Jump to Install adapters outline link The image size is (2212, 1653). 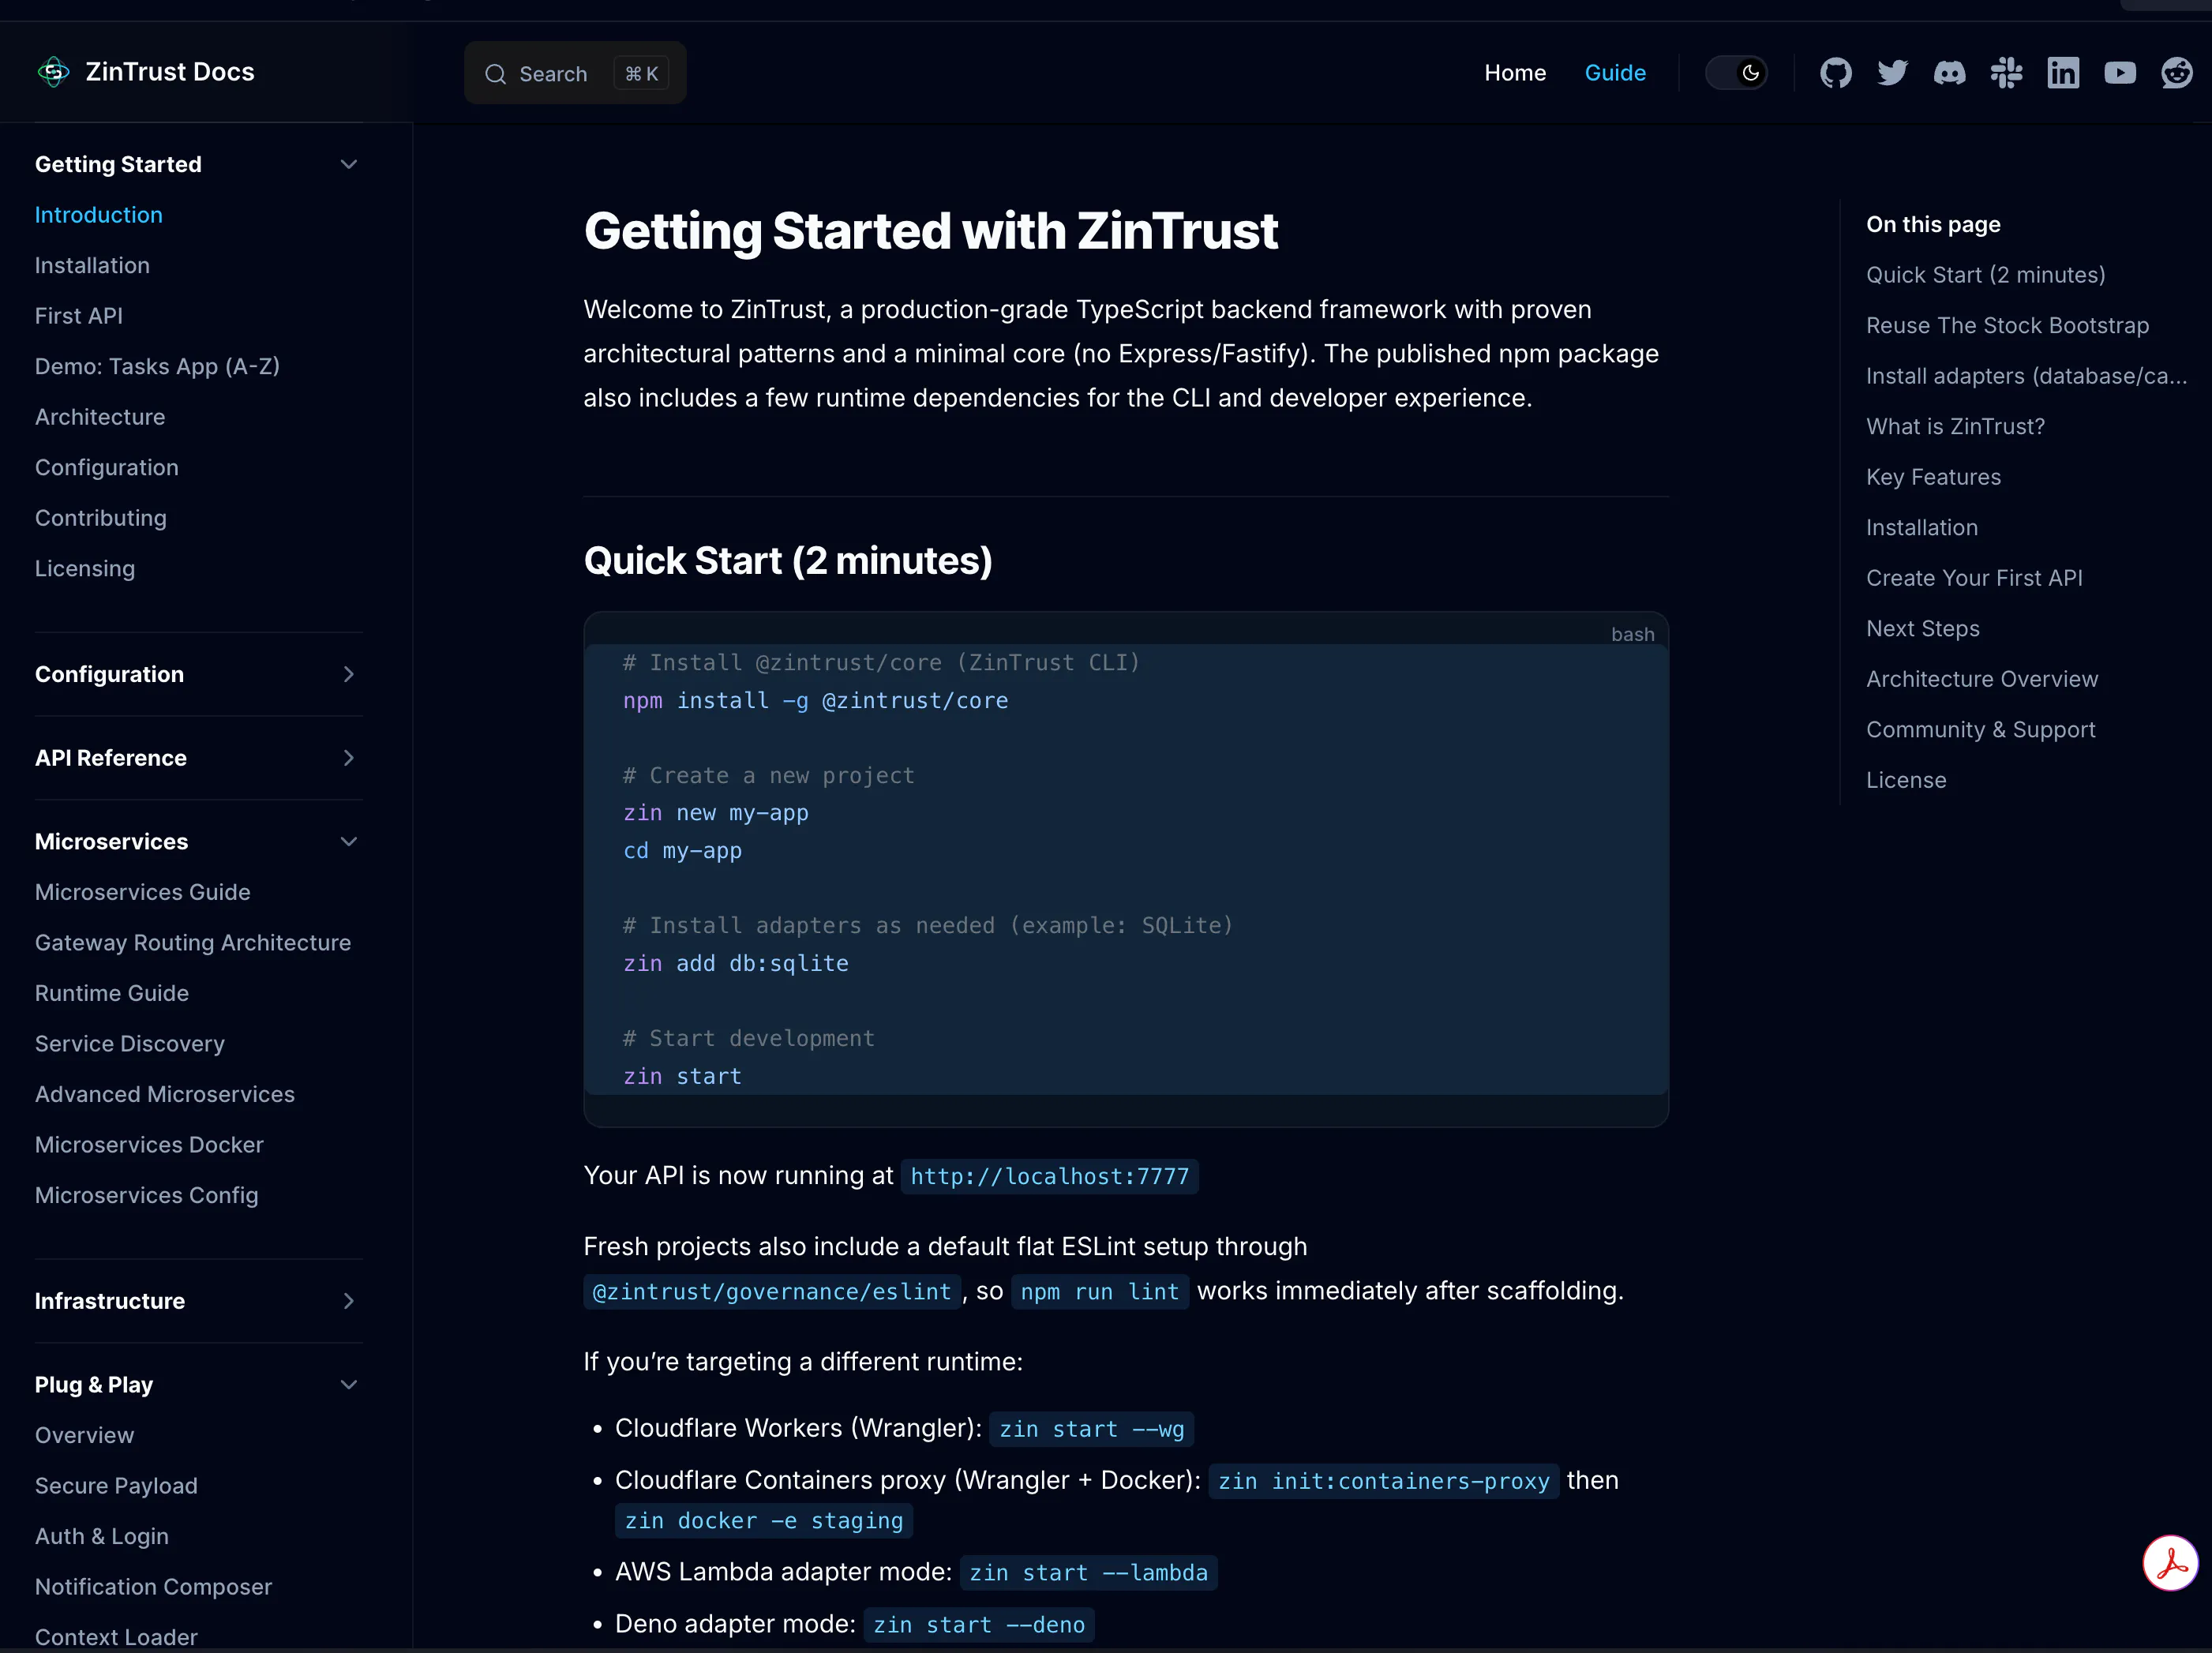(x=2026, y=376)
